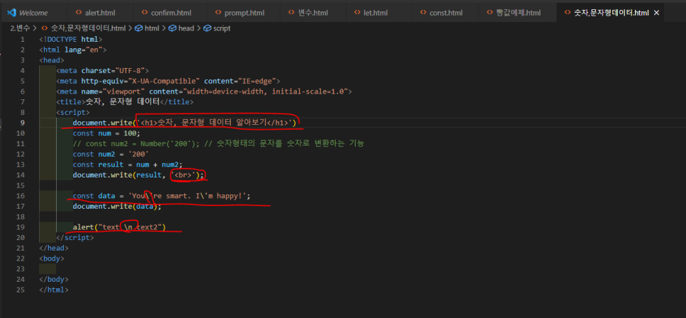Click the cube icon beside html breadcrumb
Screen dimensions: 686x318
click(138, 28)
